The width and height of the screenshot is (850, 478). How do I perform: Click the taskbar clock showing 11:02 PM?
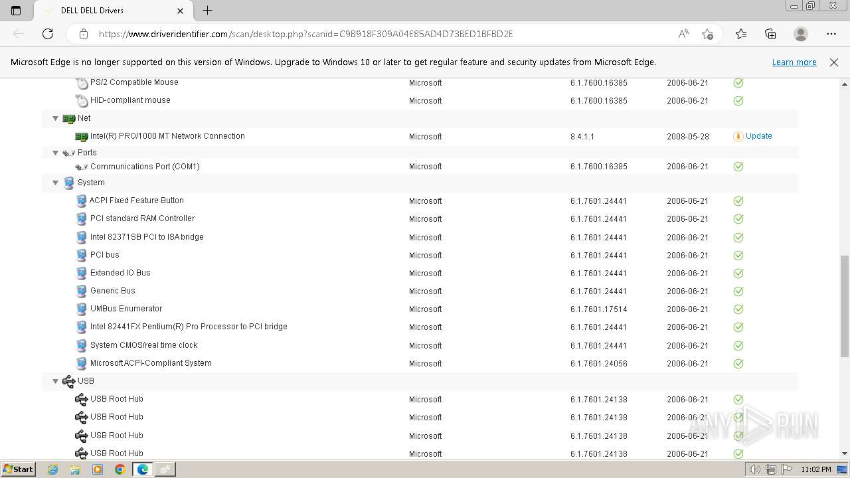pyautogui.click(x=816, y=469)
